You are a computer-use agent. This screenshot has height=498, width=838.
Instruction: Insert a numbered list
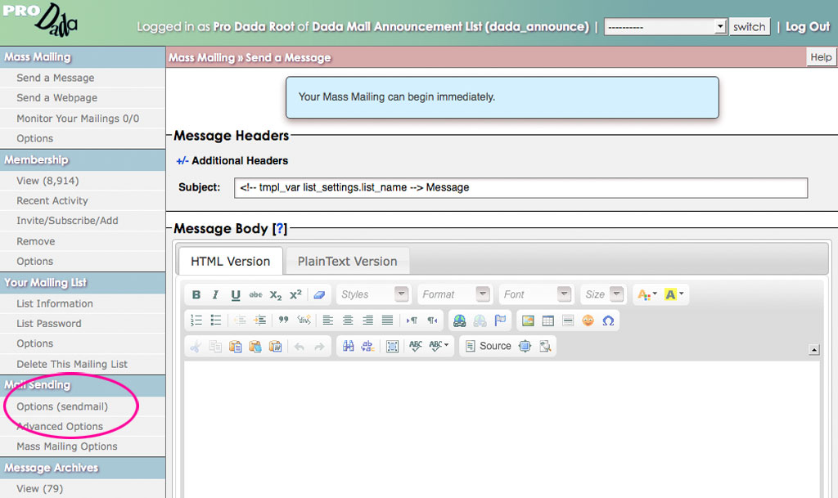coord(196,321)
